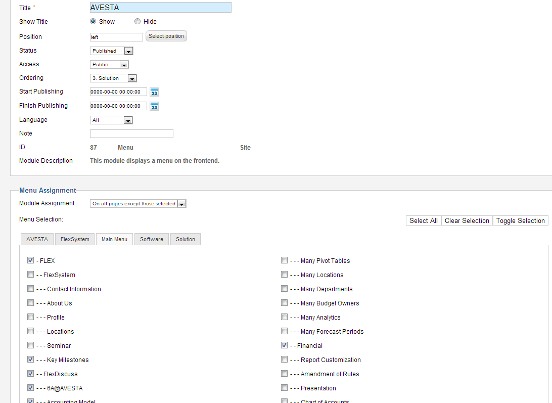This screenshot has height=403, width=552.
Task: Click the Title input field containing AVESTA
Action: click(x=161, y=8)
